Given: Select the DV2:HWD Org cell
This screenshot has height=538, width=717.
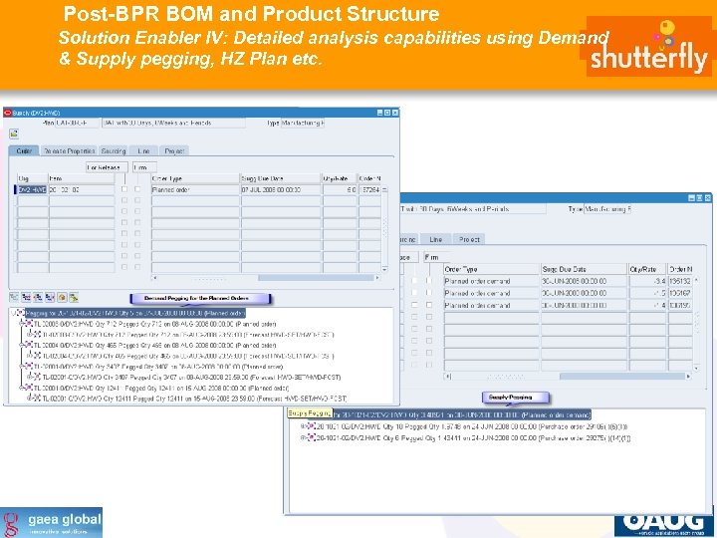Looking at the screenshot, I should 32,189.
